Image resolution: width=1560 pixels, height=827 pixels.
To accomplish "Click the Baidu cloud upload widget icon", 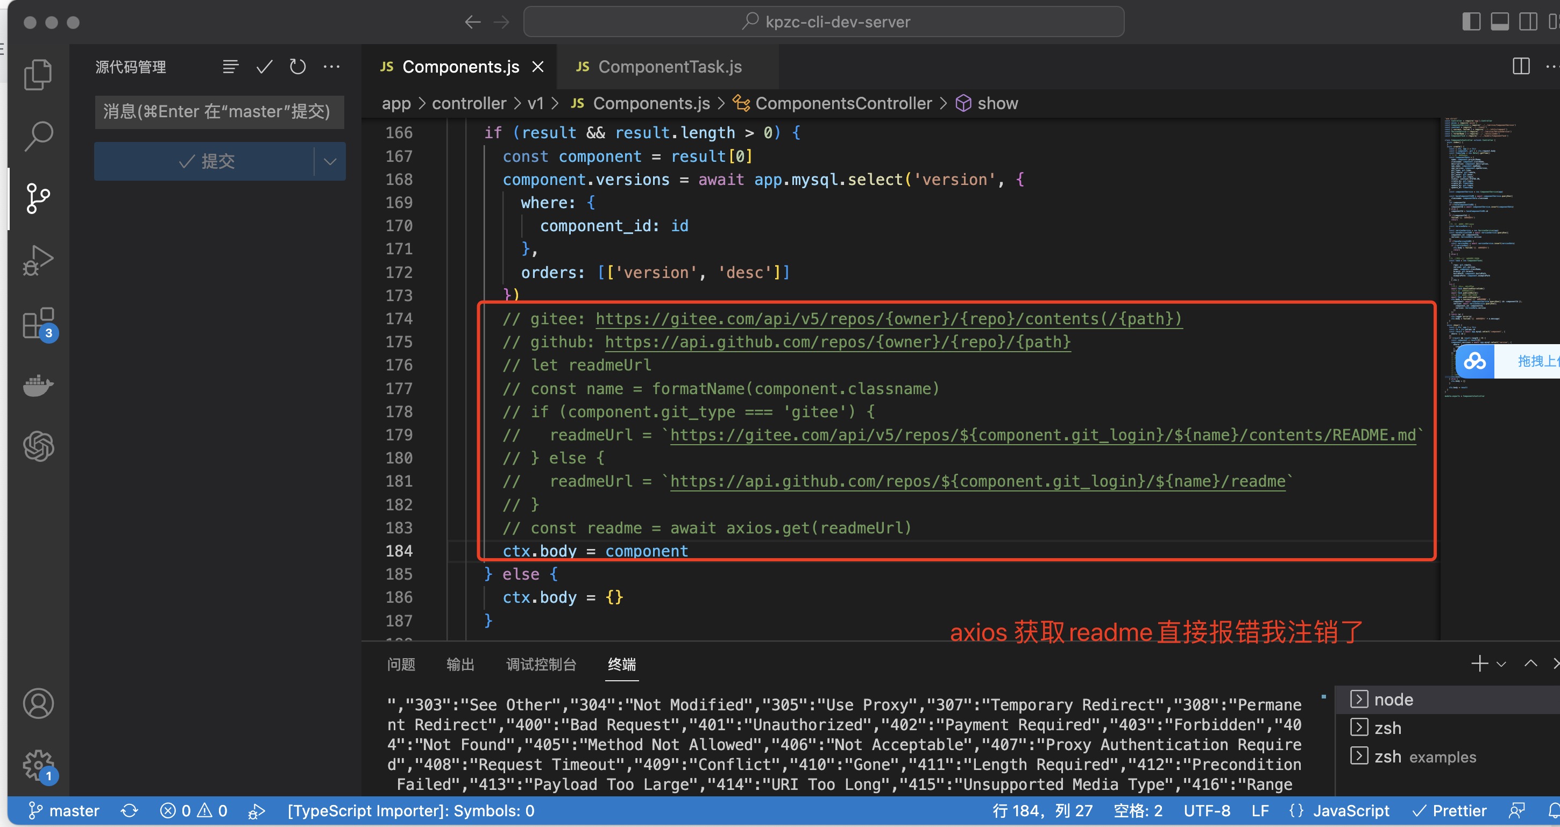I will coord(1474,361).
